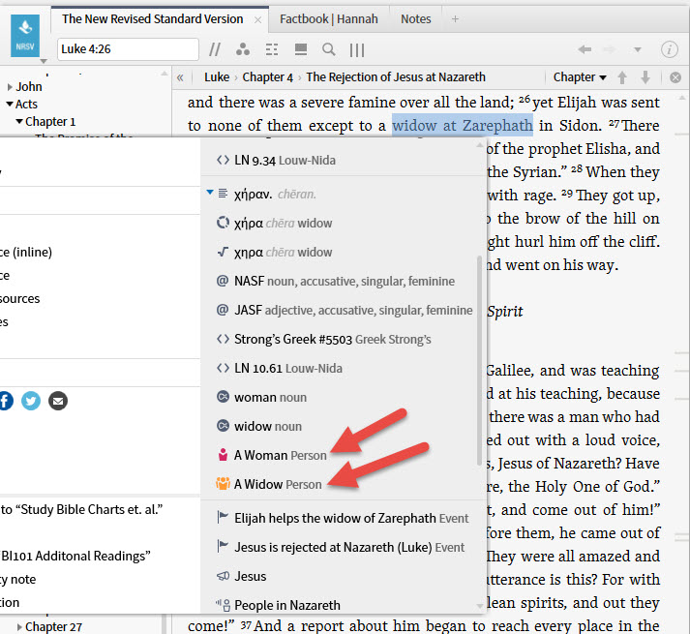
Task: Click the columns layout icon
Action: pyautogui.click(x=357, y=49)
